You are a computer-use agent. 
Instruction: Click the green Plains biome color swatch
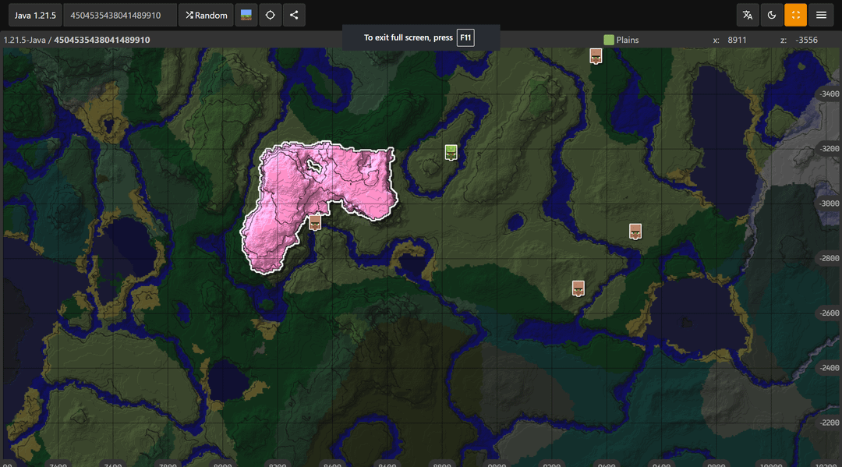click(x=609, y=40)
